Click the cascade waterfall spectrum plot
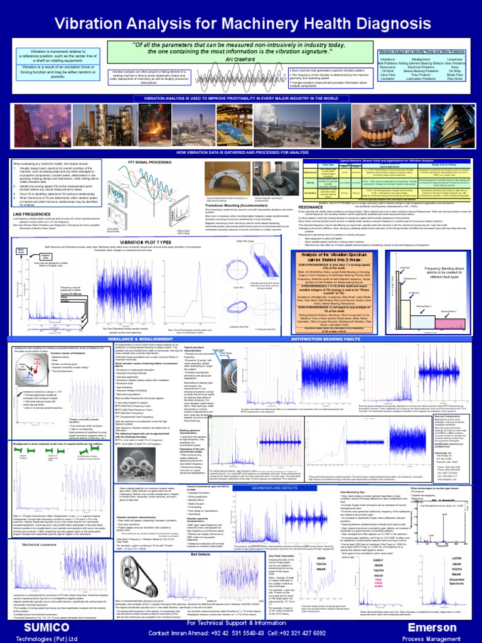 pos(264,263)
